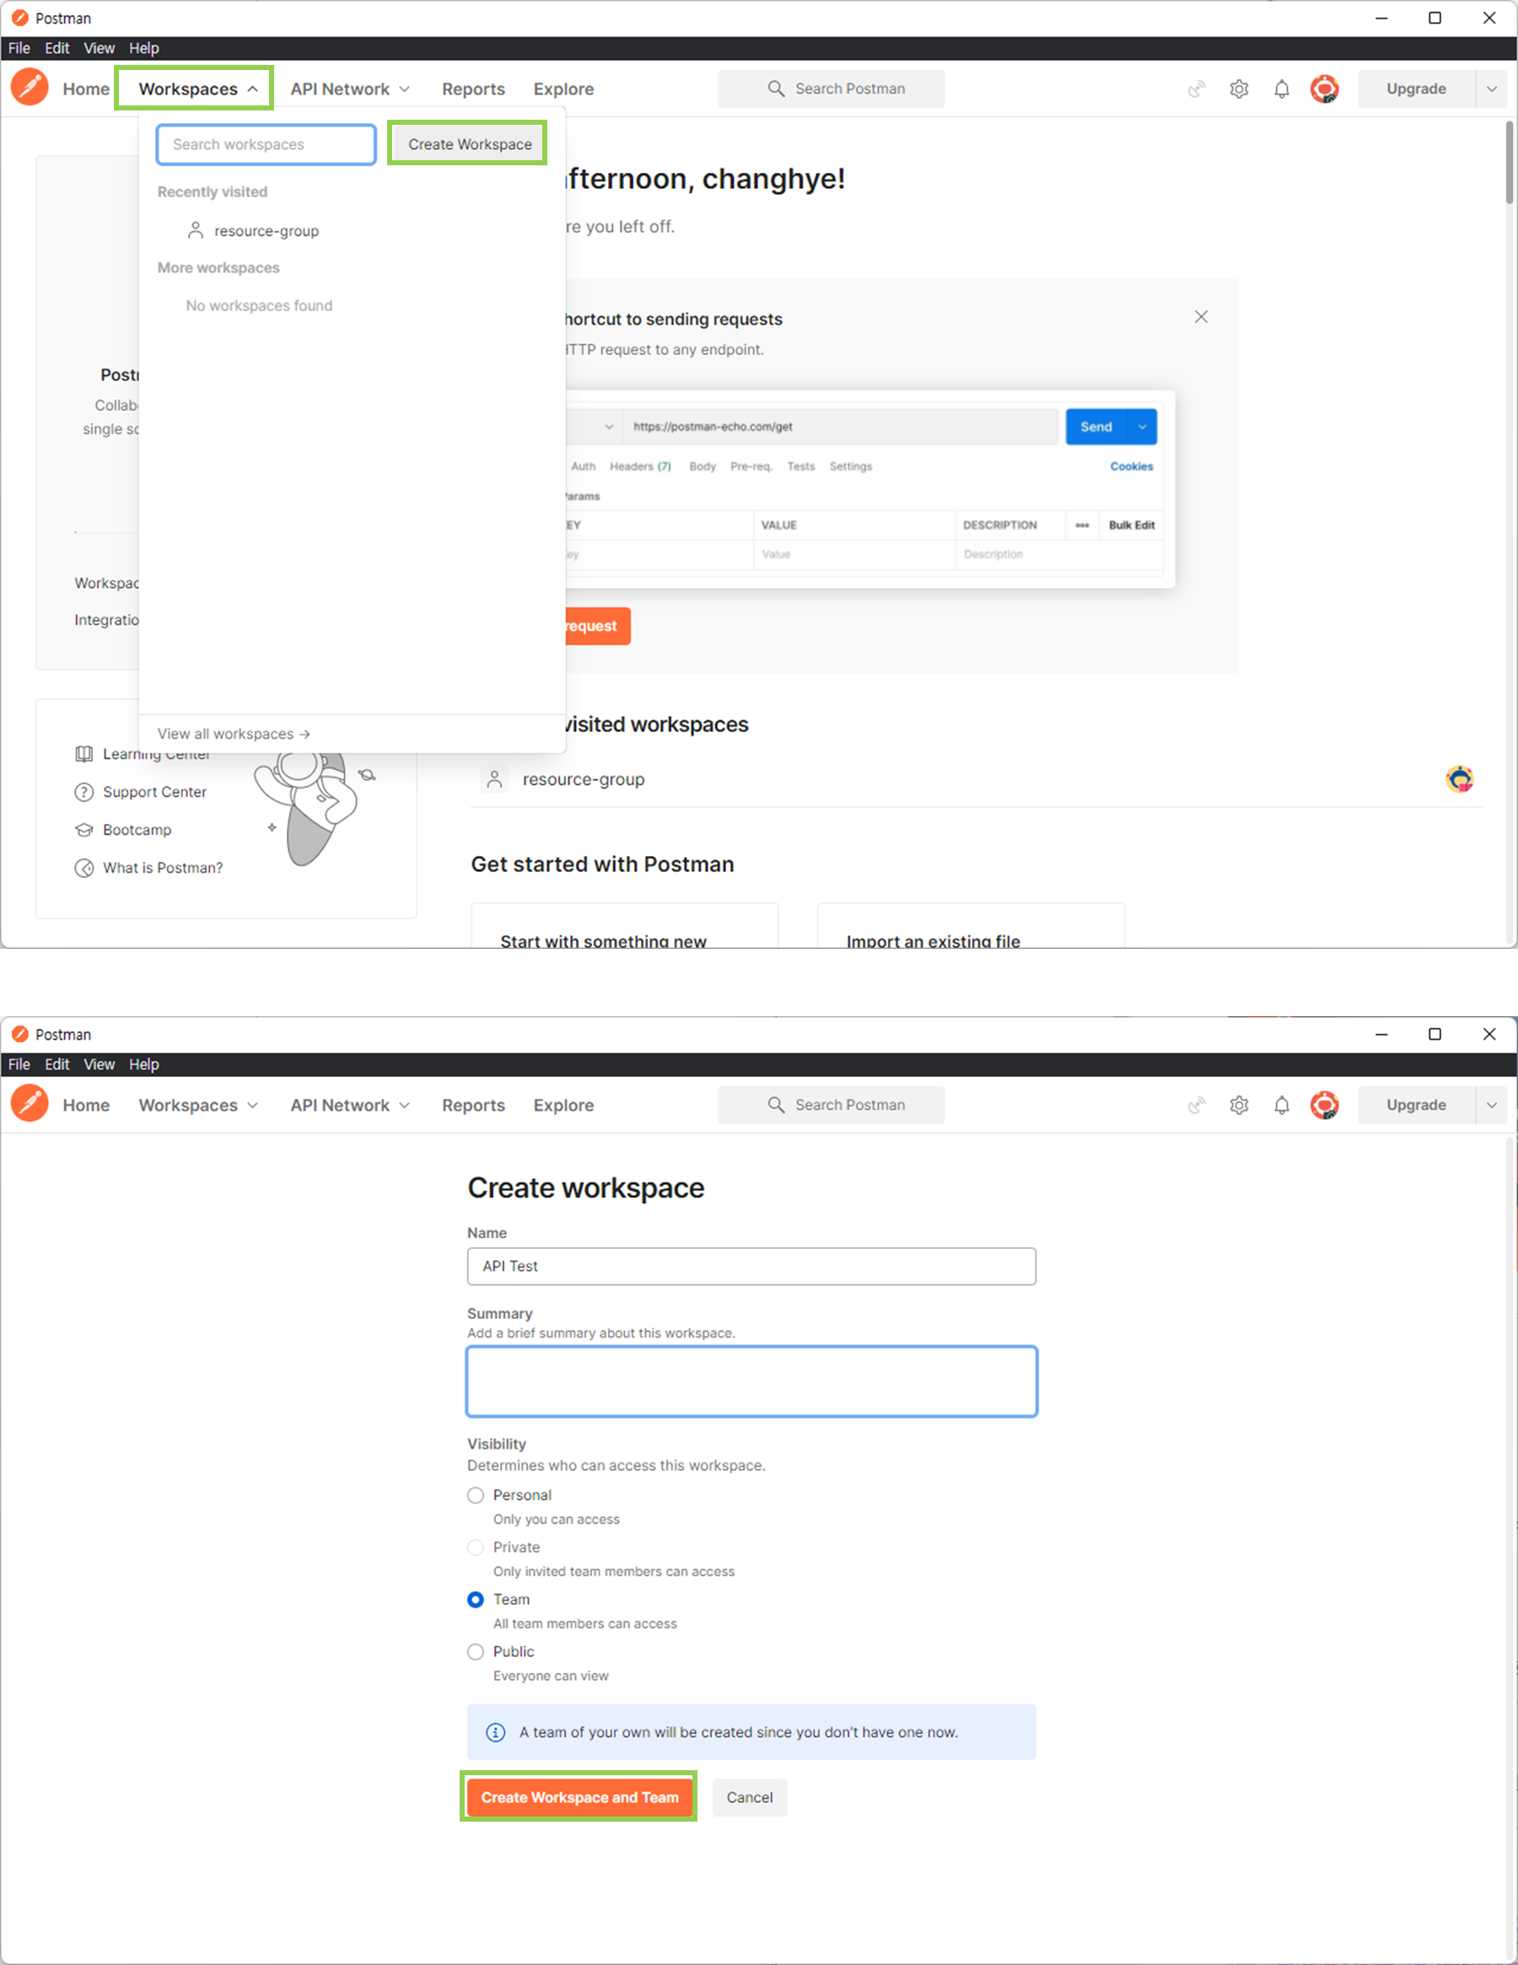Screen dimensions: 1518x1965
Task: Select the Team visibility option
Action: 475,1599
